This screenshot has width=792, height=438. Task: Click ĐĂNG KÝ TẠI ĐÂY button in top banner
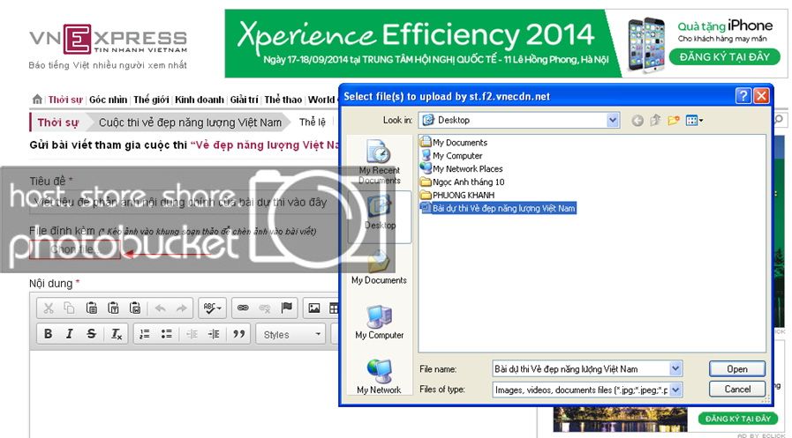724,56
